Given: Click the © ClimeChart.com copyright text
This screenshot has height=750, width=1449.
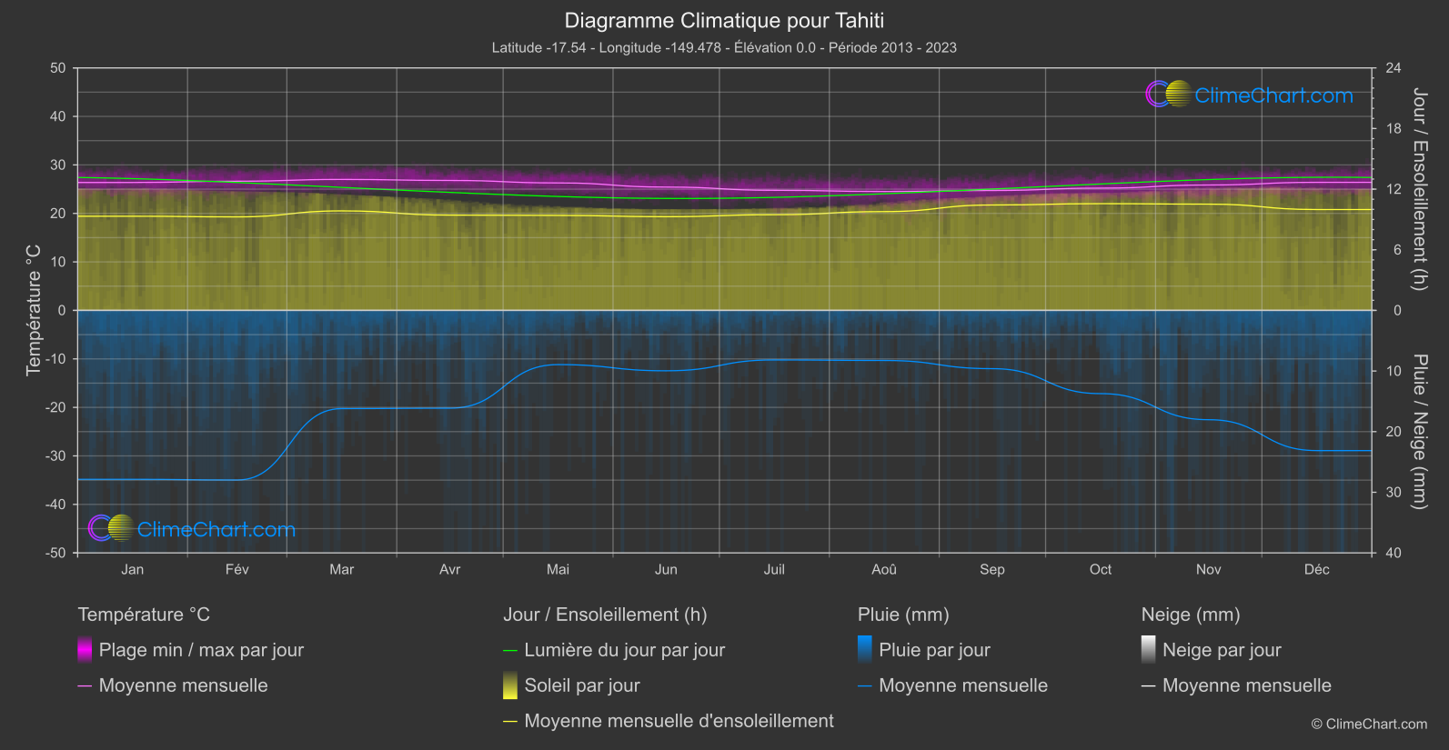Looking at the screenshot, I should tap(1369, 725).
